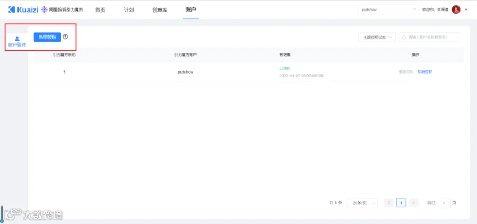
Task: Open the psdshow account dropdown
Action: click(x=388, y=10)
